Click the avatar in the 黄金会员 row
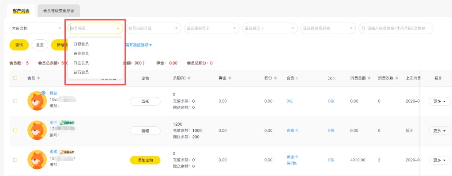Screen dimensions: 452x176 [37, 160]
